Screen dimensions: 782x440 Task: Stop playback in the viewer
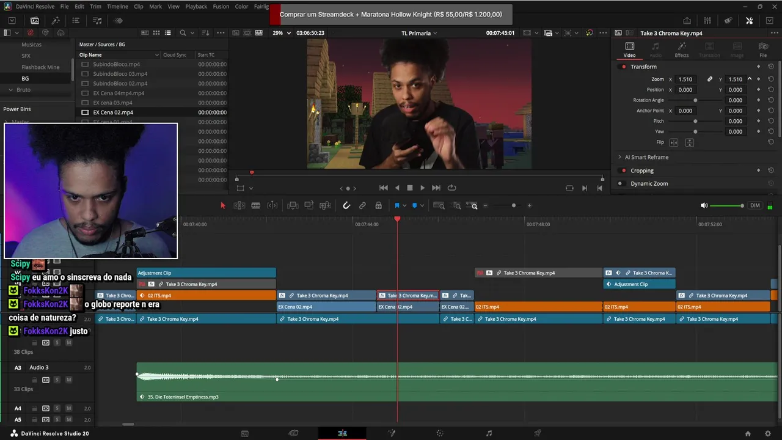pos(409,188)
